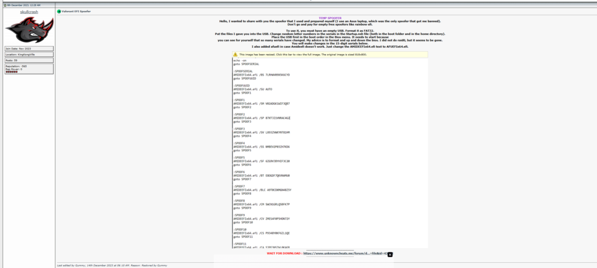Click the rhino avatar image
Screen dimensions: 597x268
click(29, 29)
